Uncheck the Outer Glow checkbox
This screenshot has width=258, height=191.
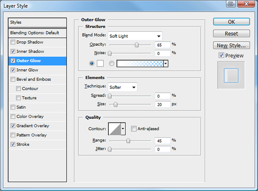click(x=13, y=61)
